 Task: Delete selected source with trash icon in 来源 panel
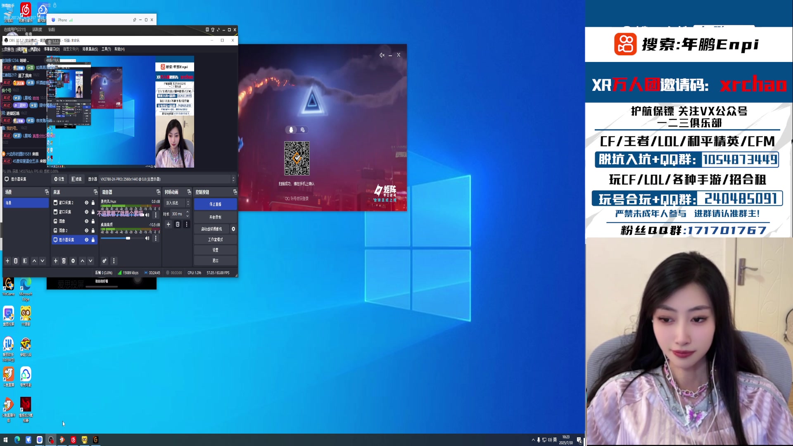point(64,261)
